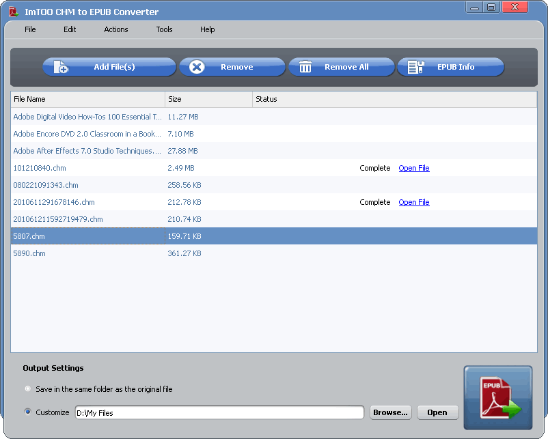Screen dimensions: 548x439
Task: Start conversion with the big EPUB button
Action: pos(497,397)
